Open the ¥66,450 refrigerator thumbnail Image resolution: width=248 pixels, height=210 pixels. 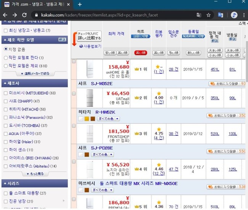coord(90,98)
